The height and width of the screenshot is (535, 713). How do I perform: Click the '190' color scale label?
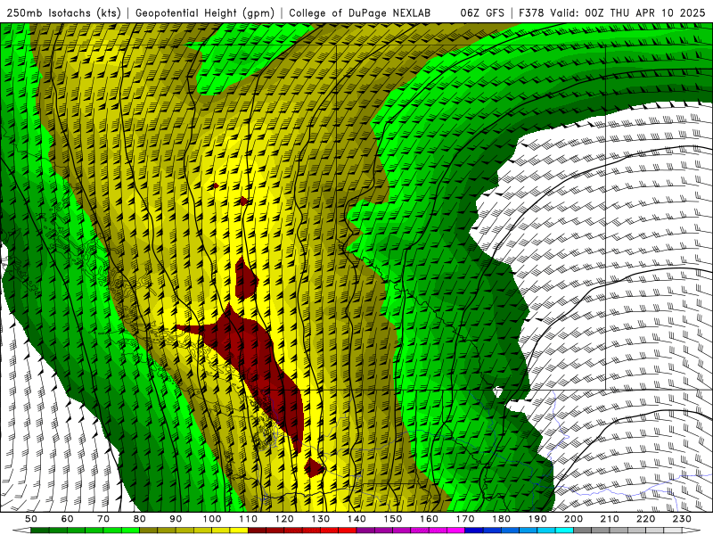tap(537, 519)
